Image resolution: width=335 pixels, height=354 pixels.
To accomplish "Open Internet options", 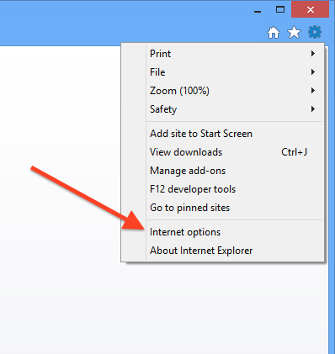I will coord(223,232).
